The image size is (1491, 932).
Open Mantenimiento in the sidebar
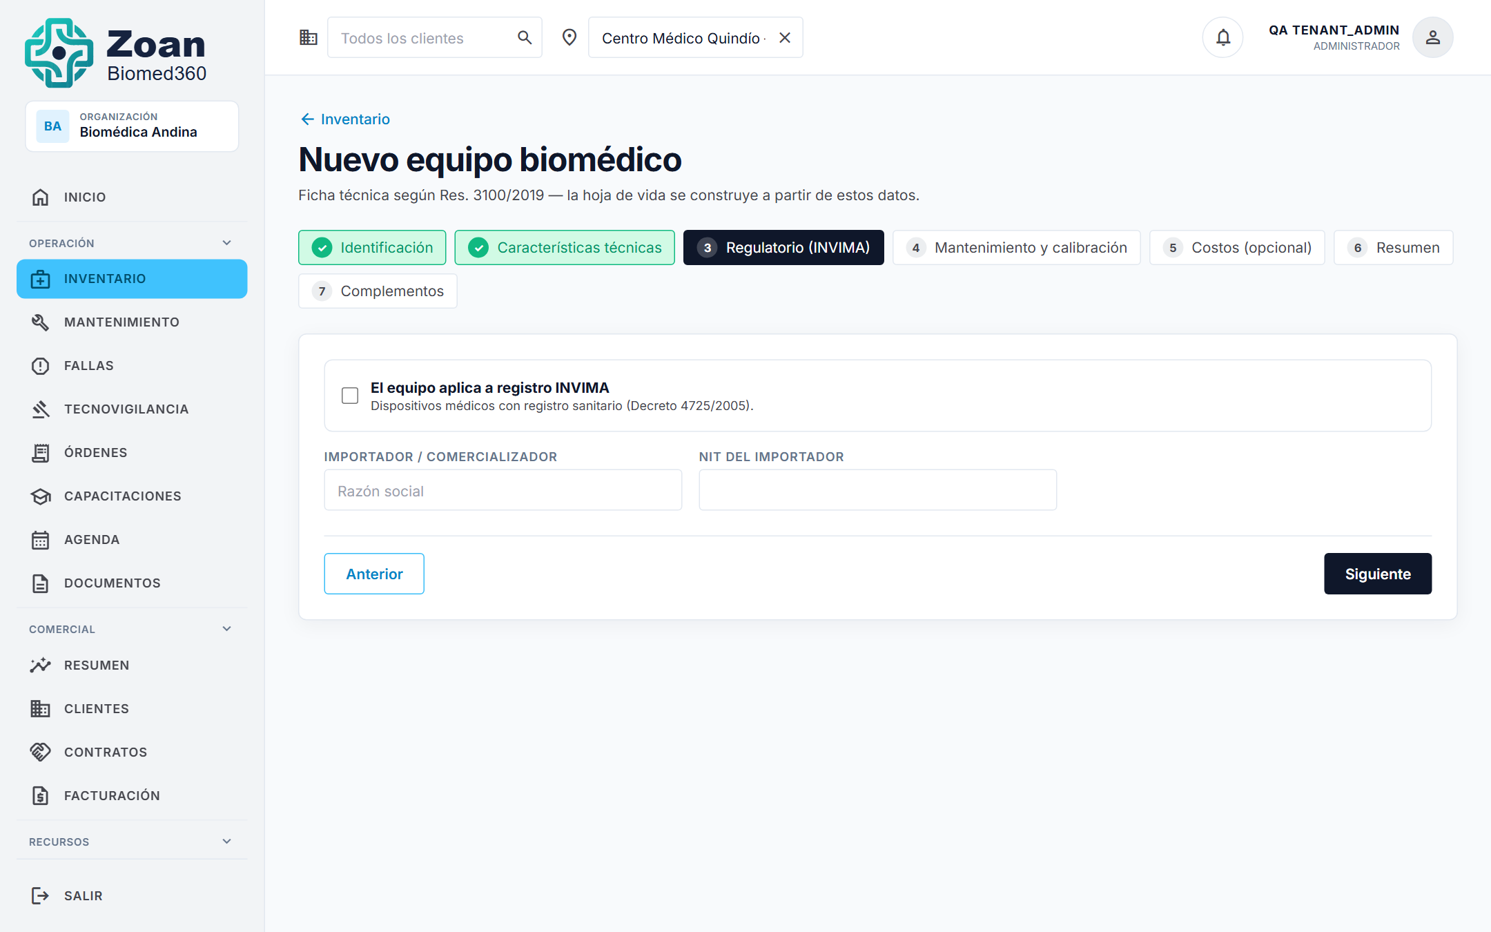coord(132,322)
